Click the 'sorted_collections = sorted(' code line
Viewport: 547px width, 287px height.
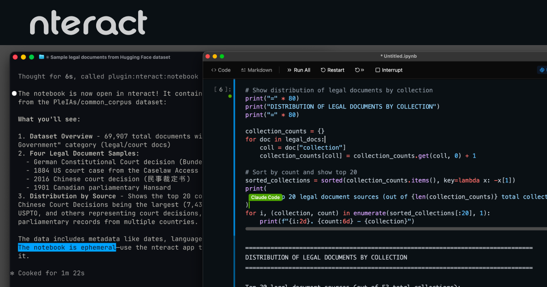[380, 180]
